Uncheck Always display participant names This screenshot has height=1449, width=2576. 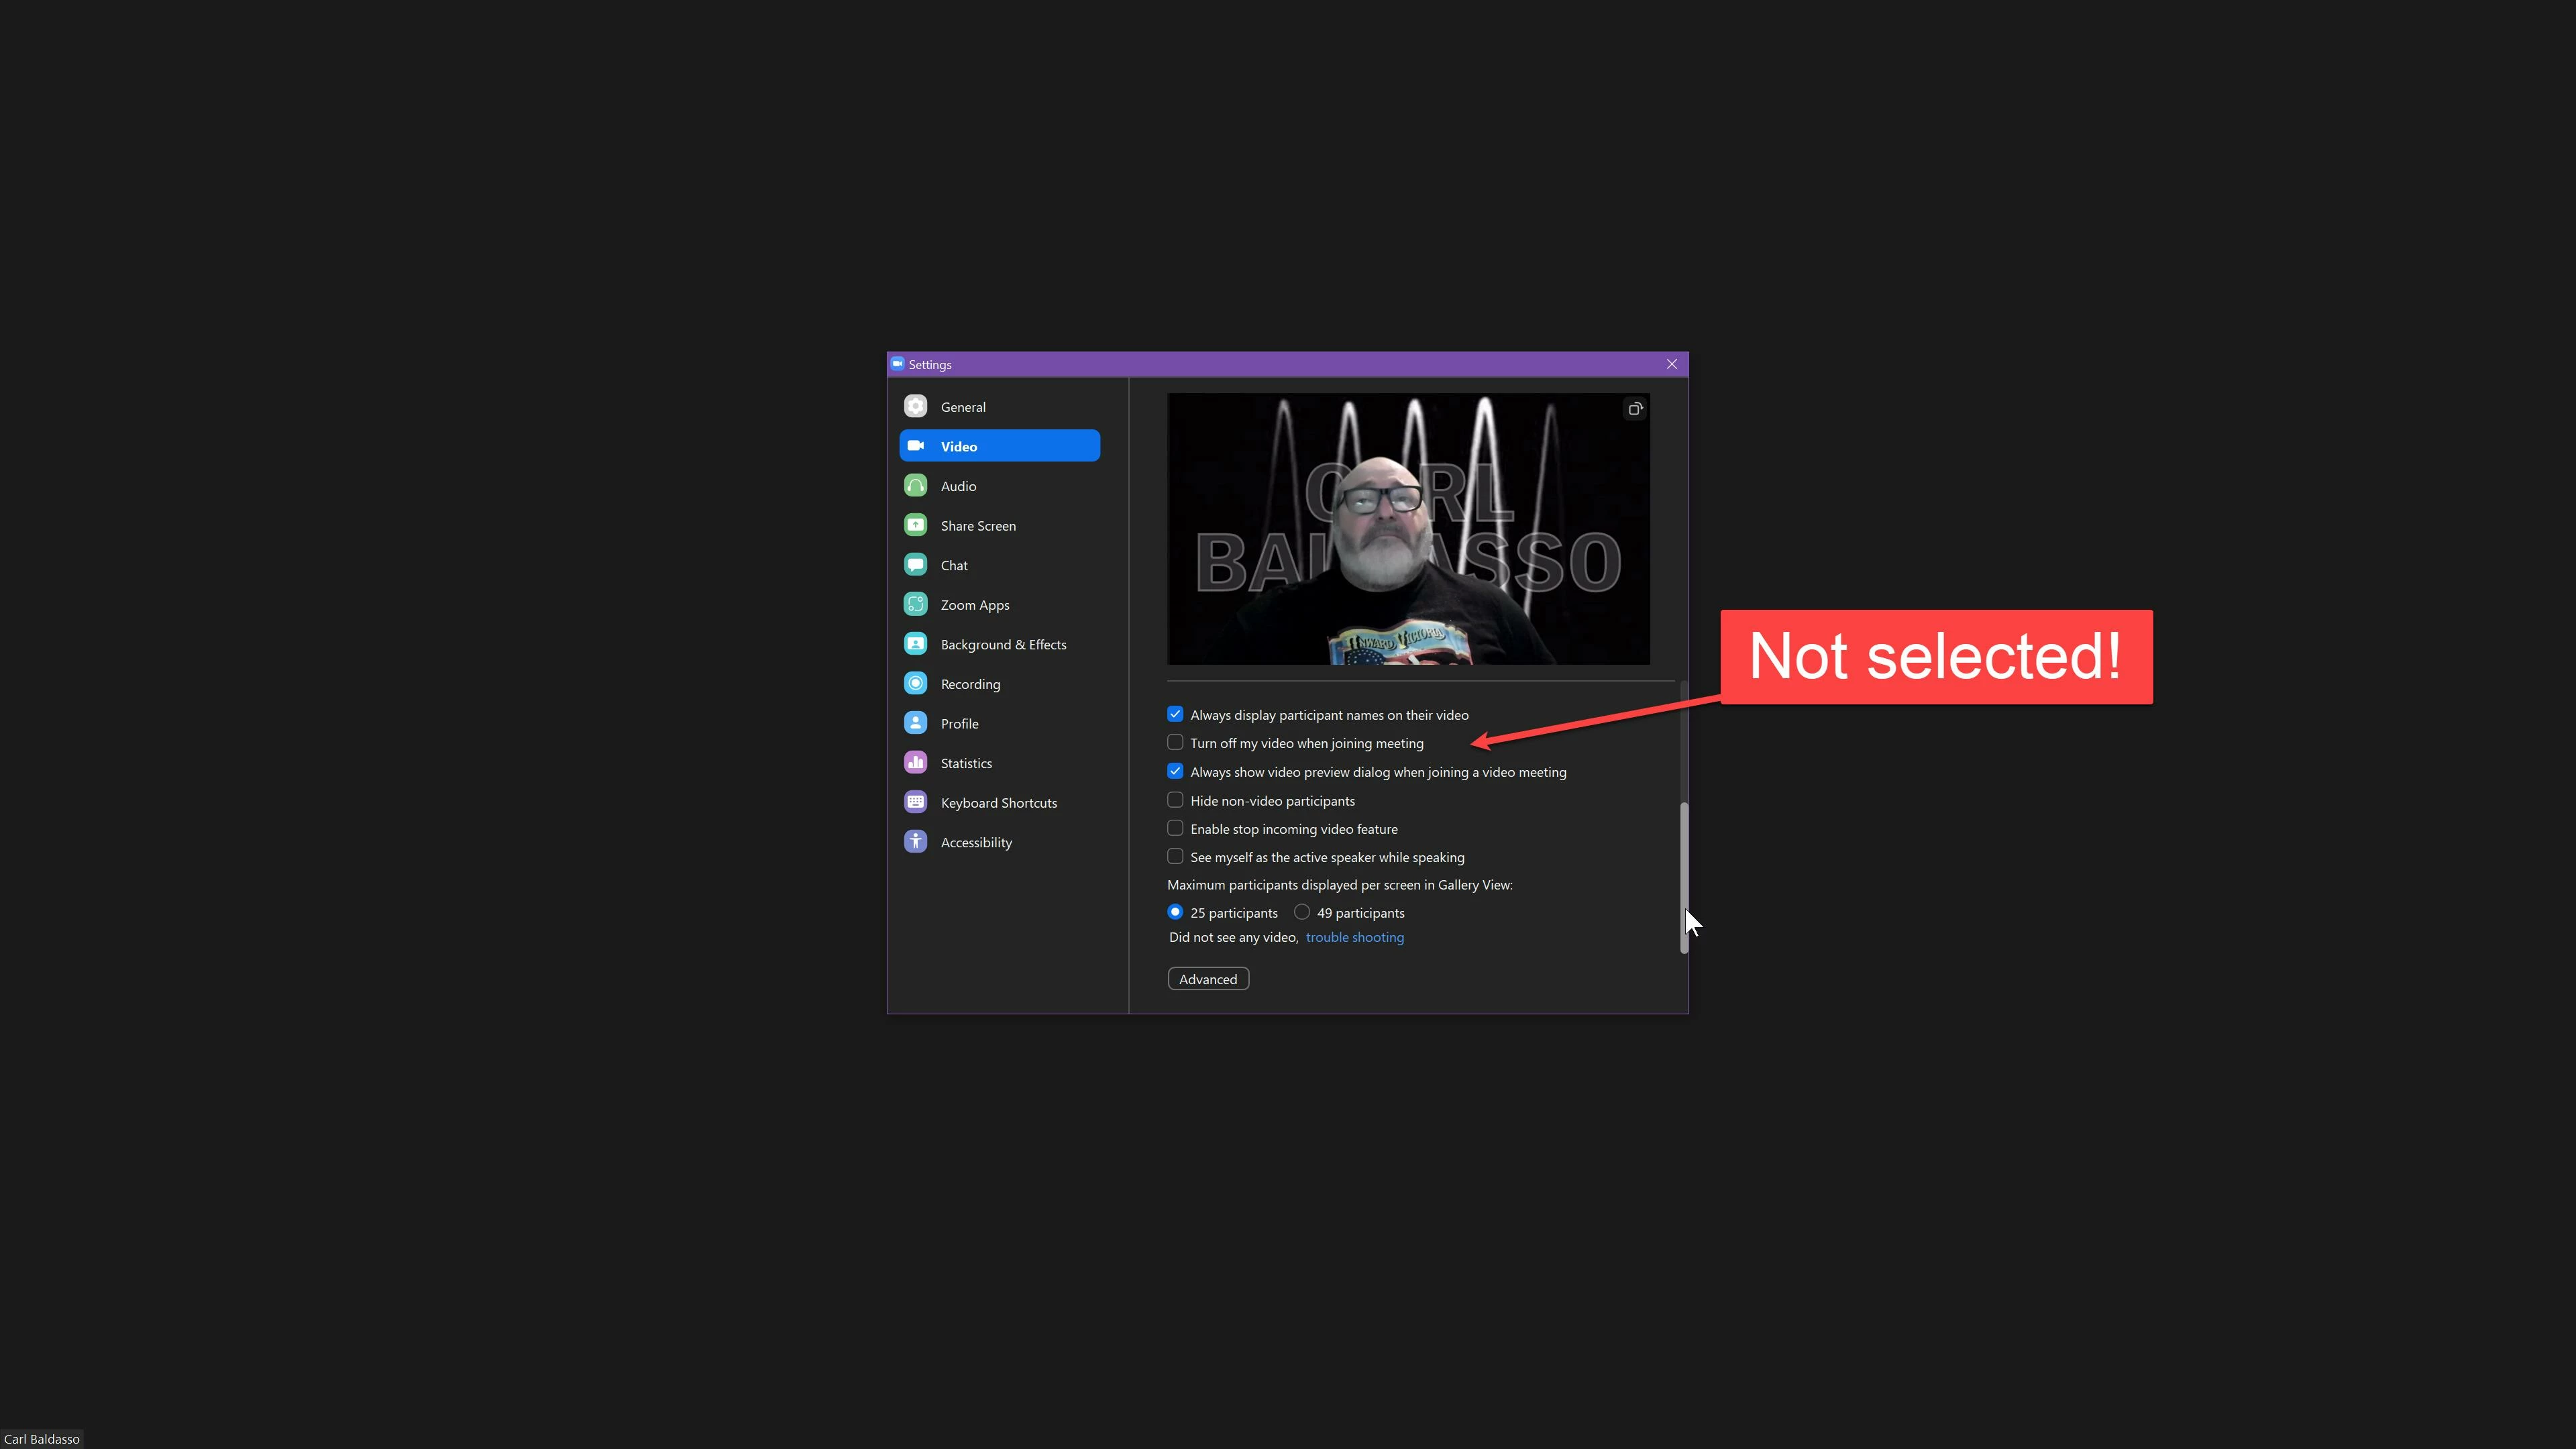coord(1175,714)
